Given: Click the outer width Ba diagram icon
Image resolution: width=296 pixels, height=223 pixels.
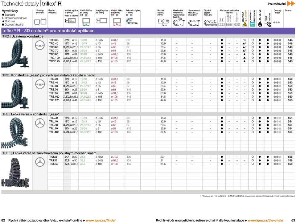Looking at the screenshot, I should click(117, 22).
